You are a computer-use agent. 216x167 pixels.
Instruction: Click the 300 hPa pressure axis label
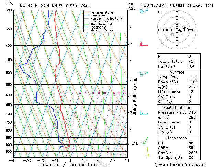pyautogui.click(x=10, y=10)
